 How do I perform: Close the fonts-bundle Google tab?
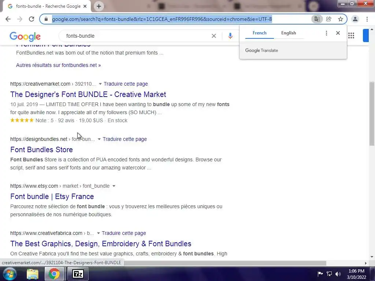point(85,6)
